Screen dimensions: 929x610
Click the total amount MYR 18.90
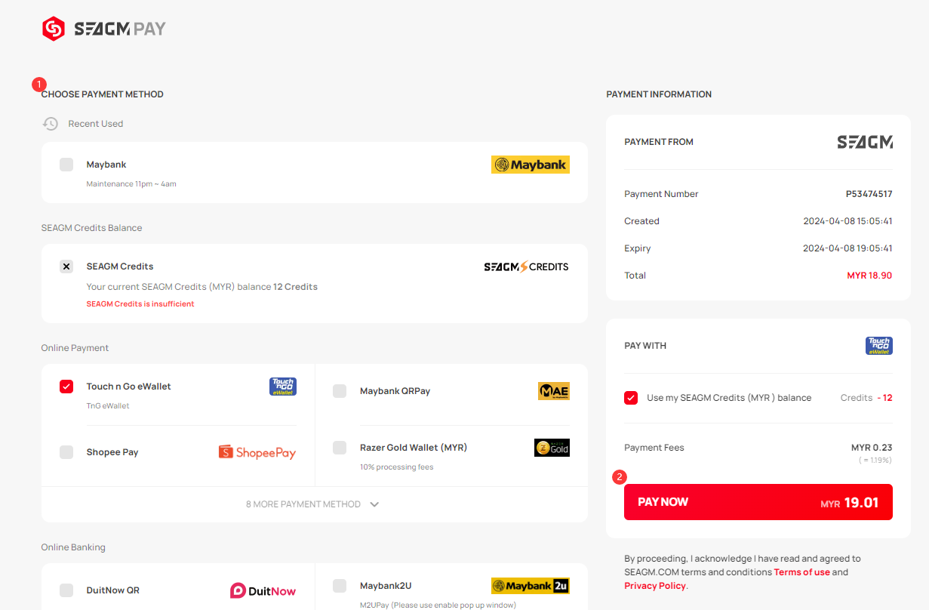869,276
